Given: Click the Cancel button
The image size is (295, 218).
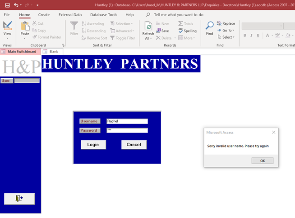Looking at the screenshot, I should point(134,145).
